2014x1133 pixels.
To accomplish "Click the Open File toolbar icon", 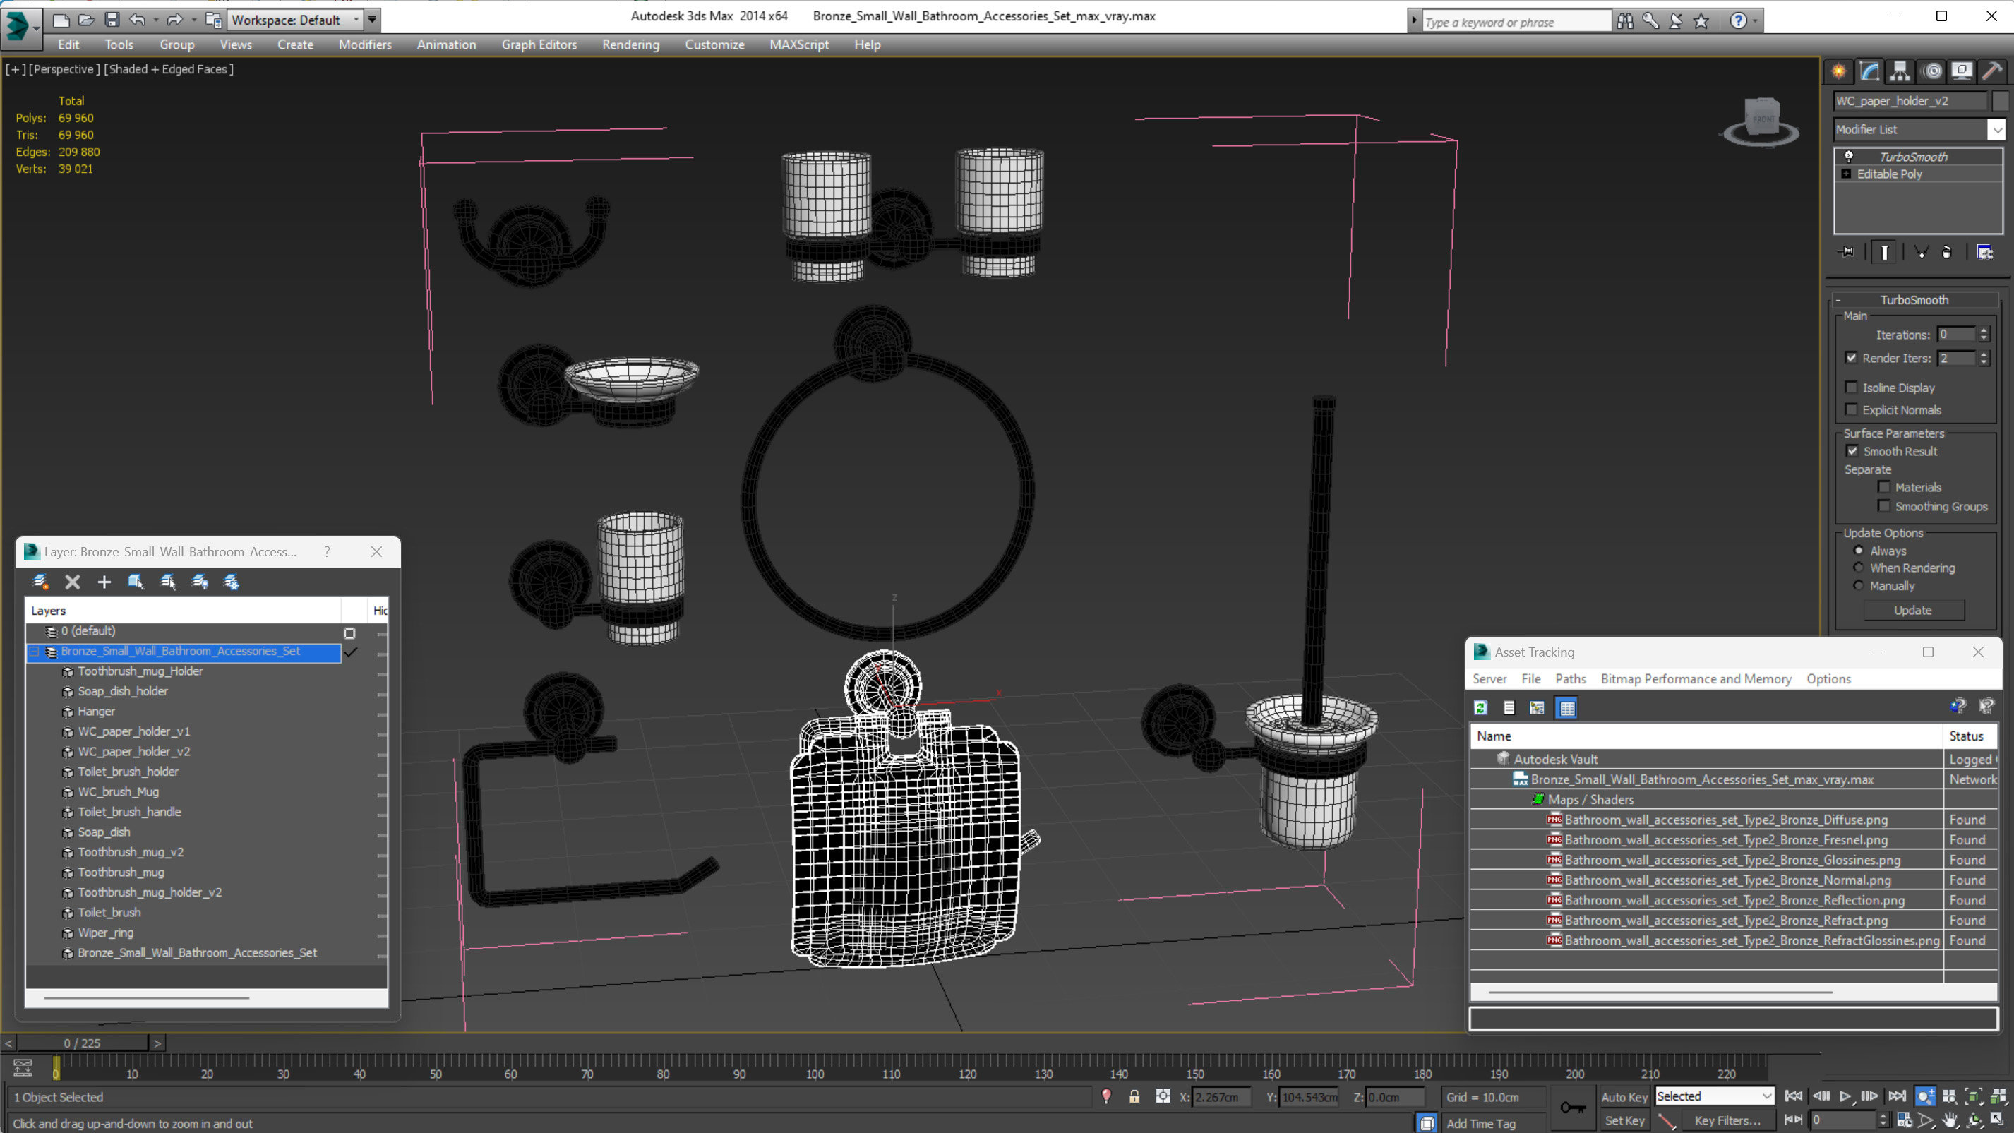I will [86, 20].
